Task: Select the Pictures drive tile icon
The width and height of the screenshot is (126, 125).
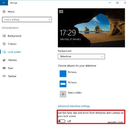Action: (x=63, y=84)
